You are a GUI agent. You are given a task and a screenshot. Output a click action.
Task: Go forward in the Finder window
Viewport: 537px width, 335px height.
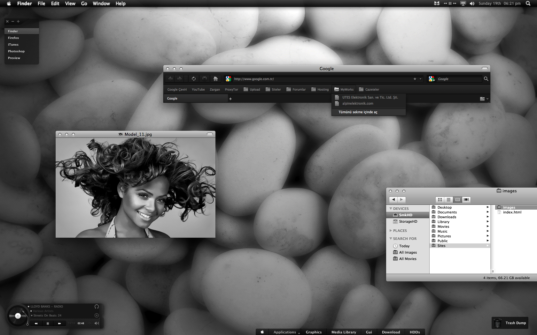tap(402, 199)
